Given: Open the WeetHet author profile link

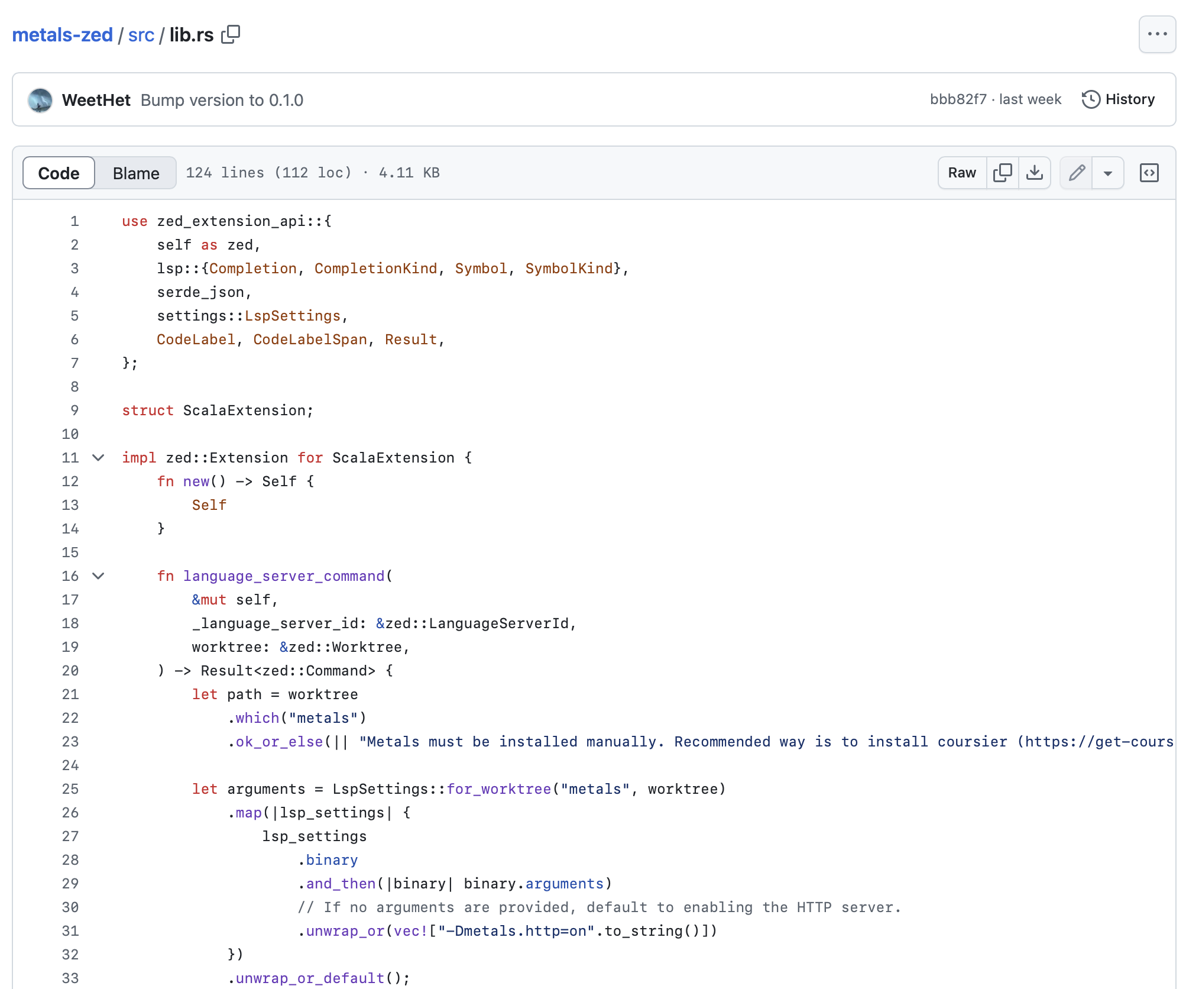Looking at the screenshot, I should [96, 100].
